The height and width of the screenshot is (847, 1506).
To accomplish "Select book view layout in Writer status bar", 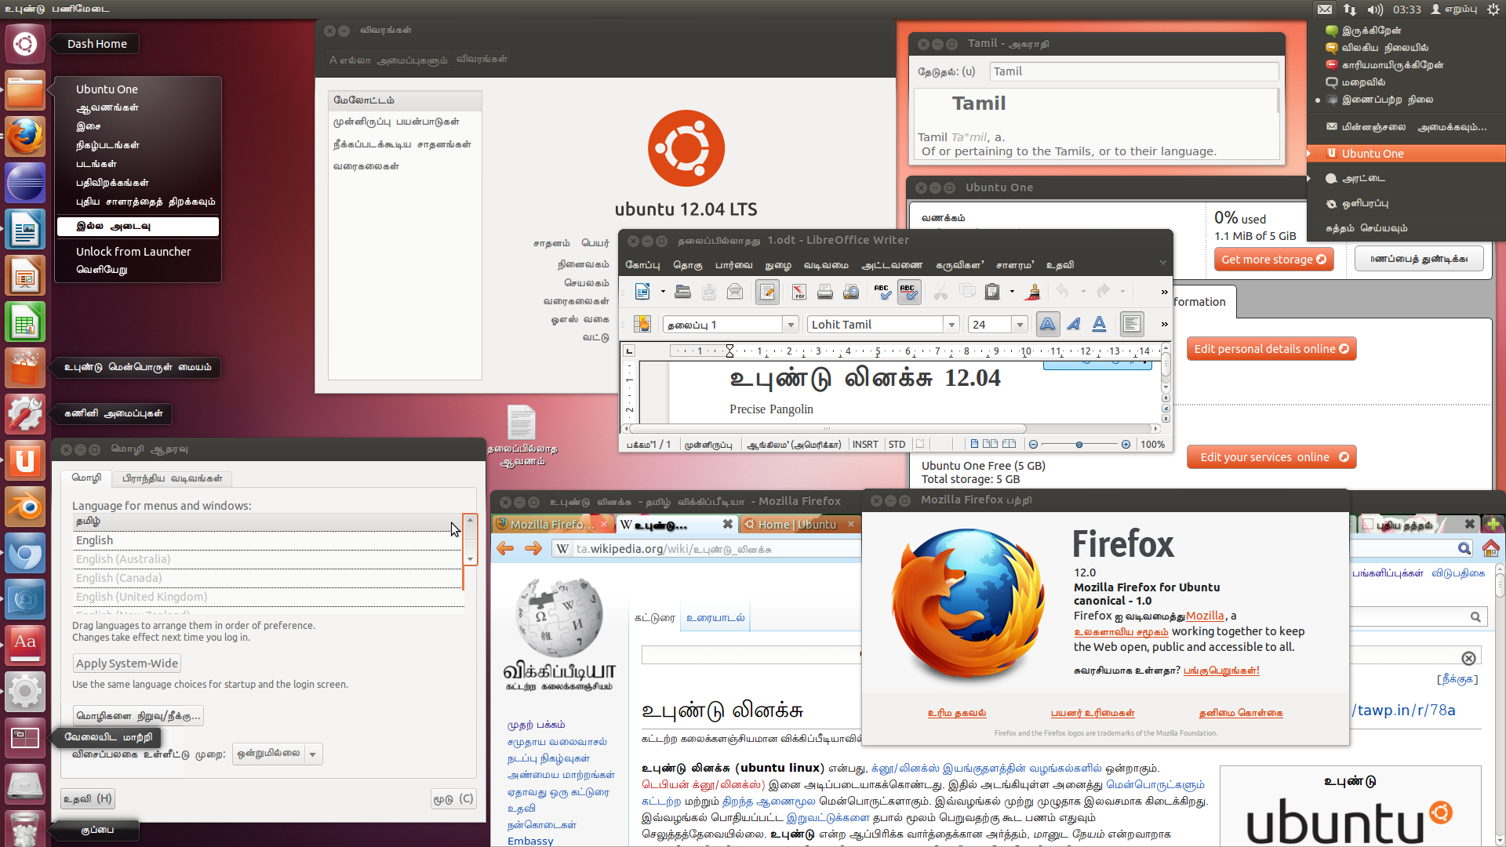I will click(x=1009, y=444).
